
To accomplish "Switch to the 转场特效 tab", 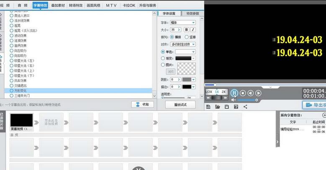I will coord(76,5).
